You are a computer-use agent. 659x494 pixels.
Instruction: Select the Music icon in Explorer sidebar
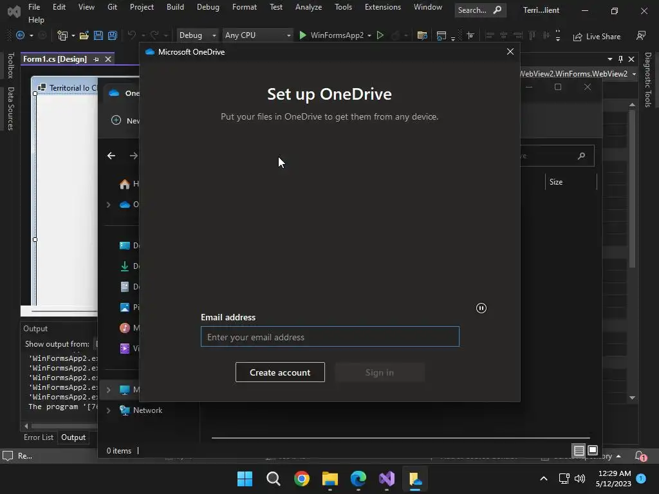(124, 327)
